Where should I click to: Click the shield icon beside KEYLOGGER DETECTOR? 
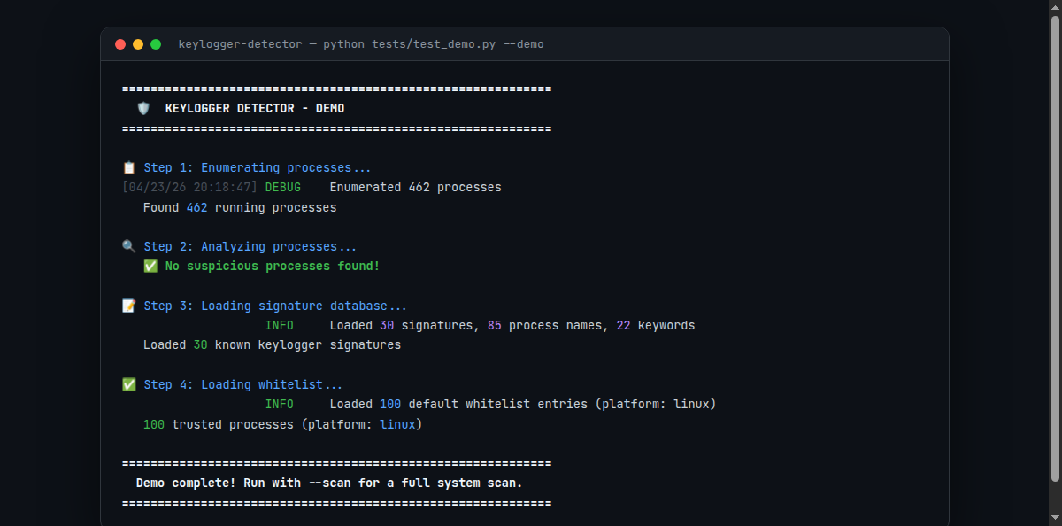(x=143, y=109)
